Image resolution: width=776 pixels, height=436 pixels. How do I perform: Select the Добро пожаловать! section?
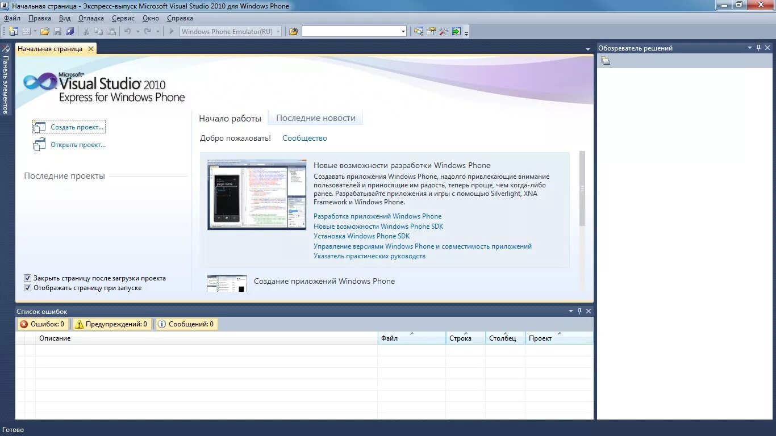coord(236,138)
